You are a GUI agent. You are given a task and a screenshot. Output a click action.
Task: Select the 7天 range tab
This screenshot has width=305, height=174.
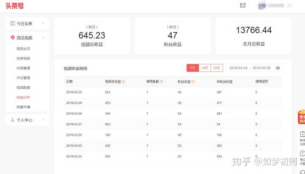pyautogui.click(x=193, y=68)
